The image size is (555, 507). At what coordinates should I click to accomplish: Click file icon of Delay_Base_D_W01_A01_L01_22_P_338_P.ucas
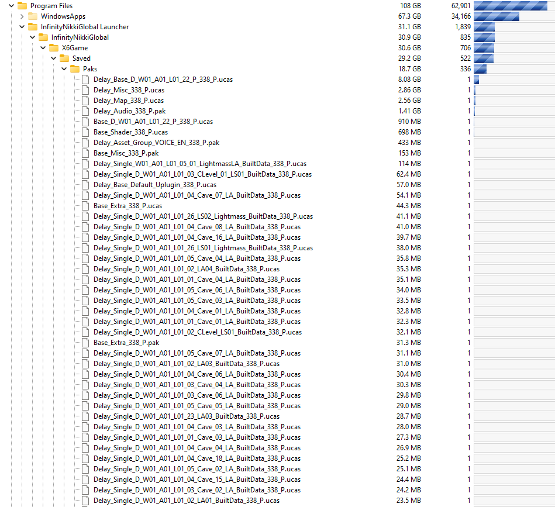point(85,80)
